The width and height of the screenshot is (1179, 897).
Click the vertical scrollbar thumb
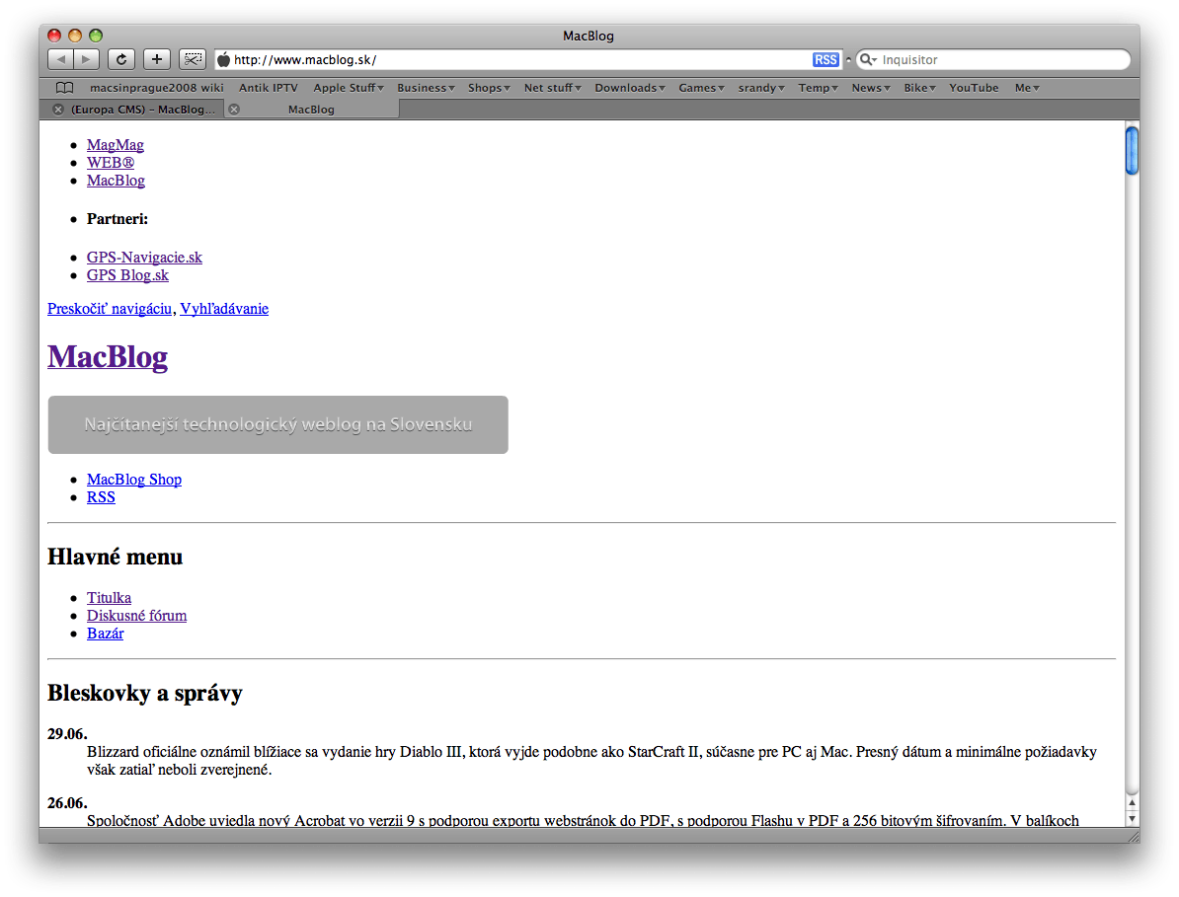click(1132, 151)
